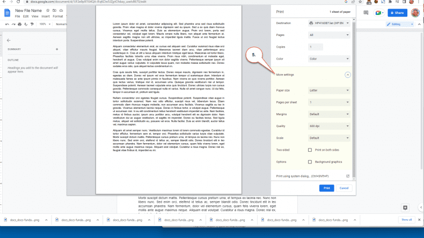Open the Insert menu

coord(46,17)
